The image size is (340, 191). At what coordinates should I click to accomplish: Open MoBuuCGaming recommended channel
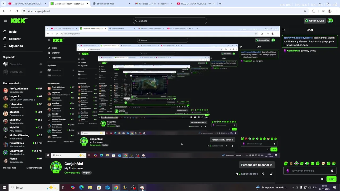23,137
